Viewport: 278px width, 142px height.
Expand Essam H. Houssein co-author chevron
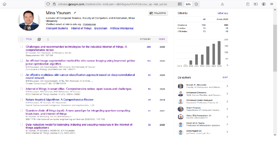pyautogui.click(x=227, y=86)
